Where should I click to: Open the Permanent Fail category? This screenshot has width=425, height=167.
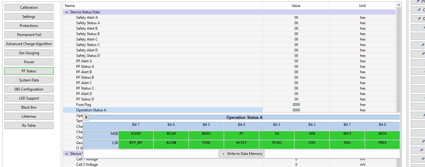29,35
